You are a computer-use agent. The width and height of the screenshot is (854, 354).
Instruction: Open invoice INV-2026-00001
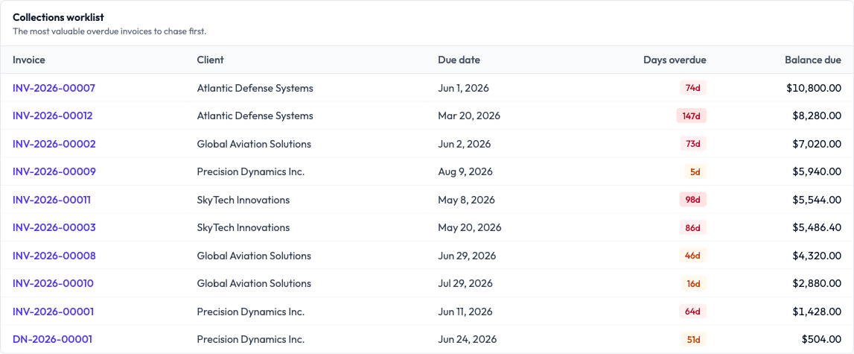click(x=53, y=312)
